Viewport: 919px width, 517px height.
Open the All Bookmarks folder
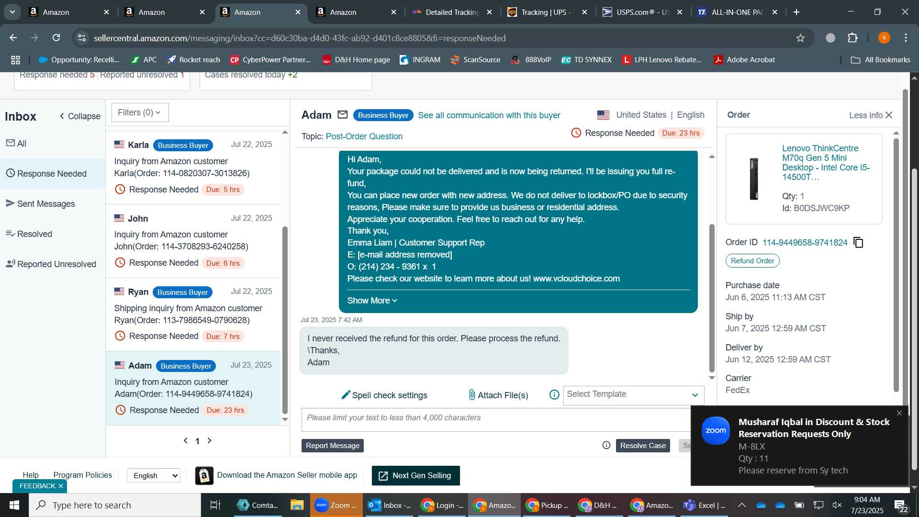coord(880,60)
